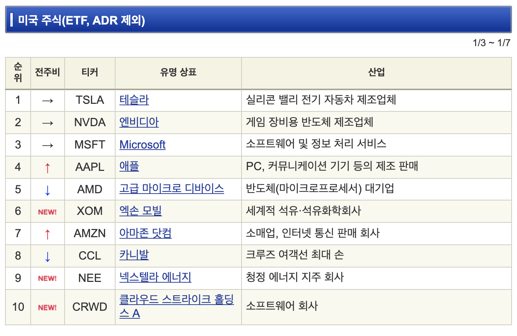Open the 아마존 닷컴 link
Viewport: 517px width, 336px height.
pos(145,233)
